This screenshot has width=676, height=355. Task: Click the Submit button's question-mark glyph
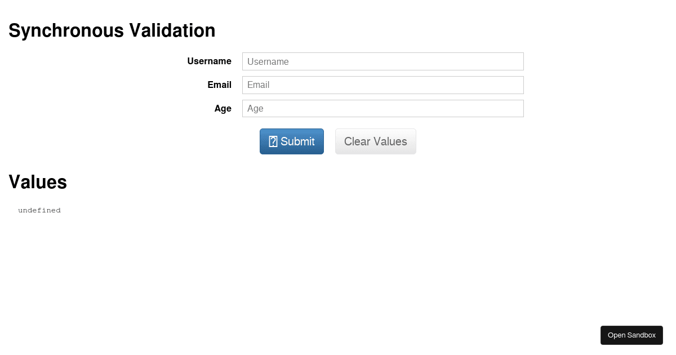[273, 141]
